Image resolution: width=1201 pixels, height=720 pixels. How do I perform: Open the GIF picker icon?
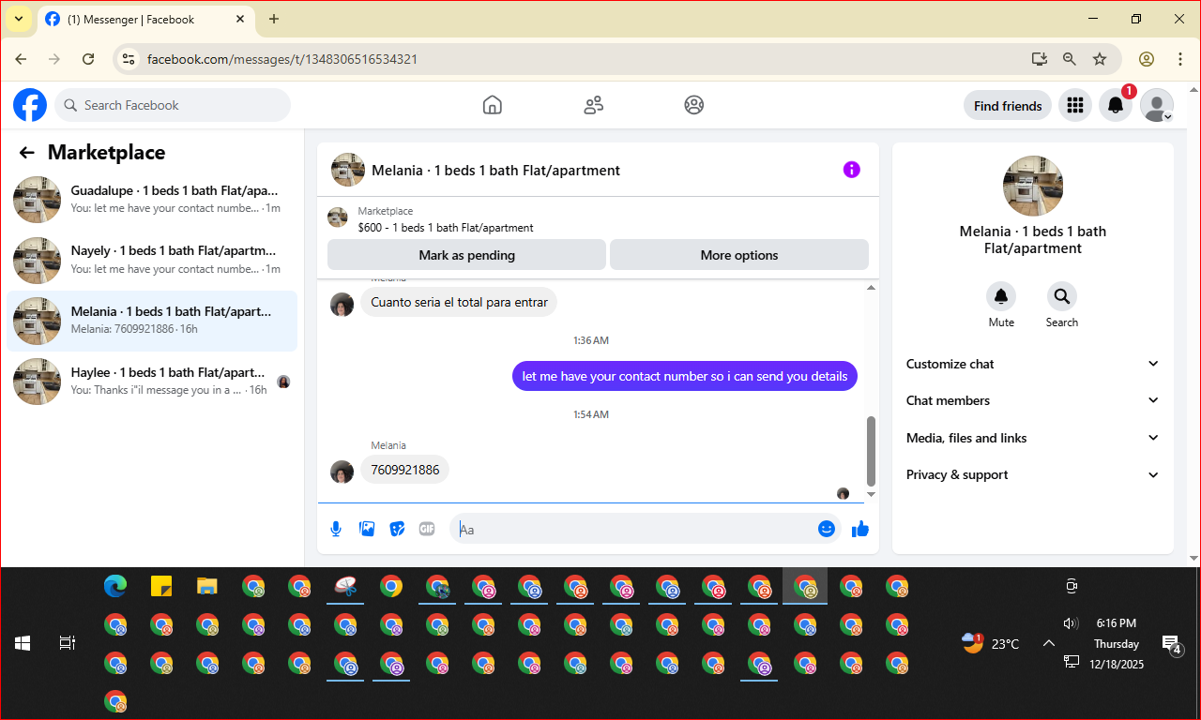427,529
